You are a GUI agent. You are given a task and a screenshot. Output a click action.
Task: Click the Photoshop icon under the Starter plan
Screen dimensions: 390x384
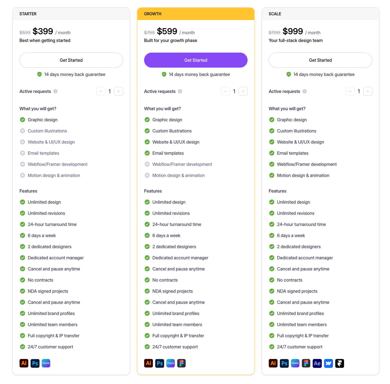[35, 363]
